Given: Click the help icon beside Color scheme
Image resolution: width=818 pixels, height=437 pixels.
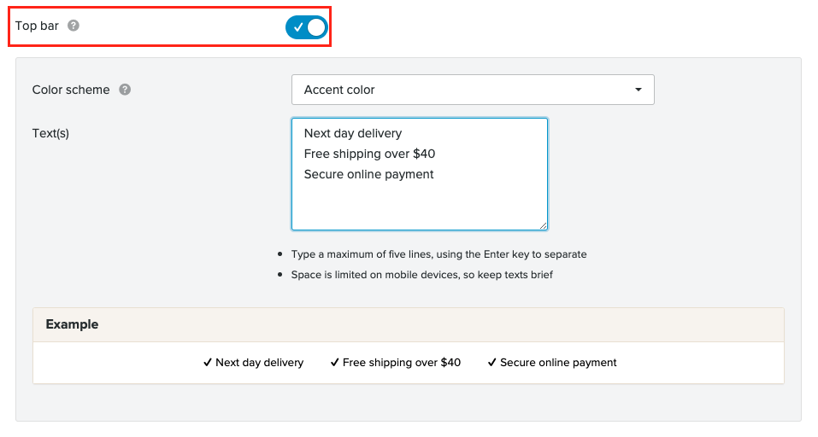Looking at the screenshot, I should 125,90.
